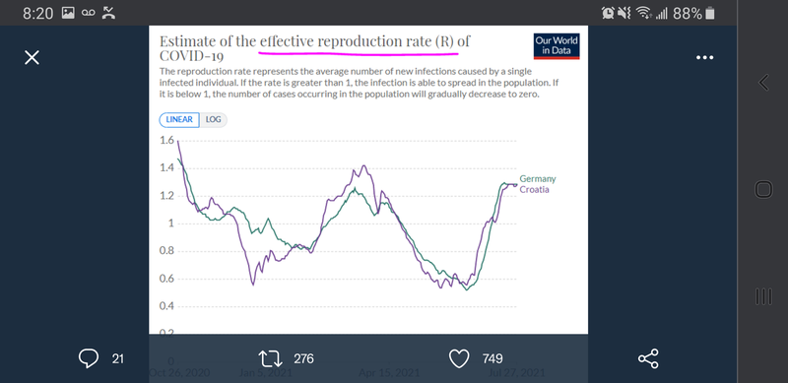The height and width of the screenshot is (383, 788).
Task: Like the tweet with heart icon
Action: coord(458,358)
